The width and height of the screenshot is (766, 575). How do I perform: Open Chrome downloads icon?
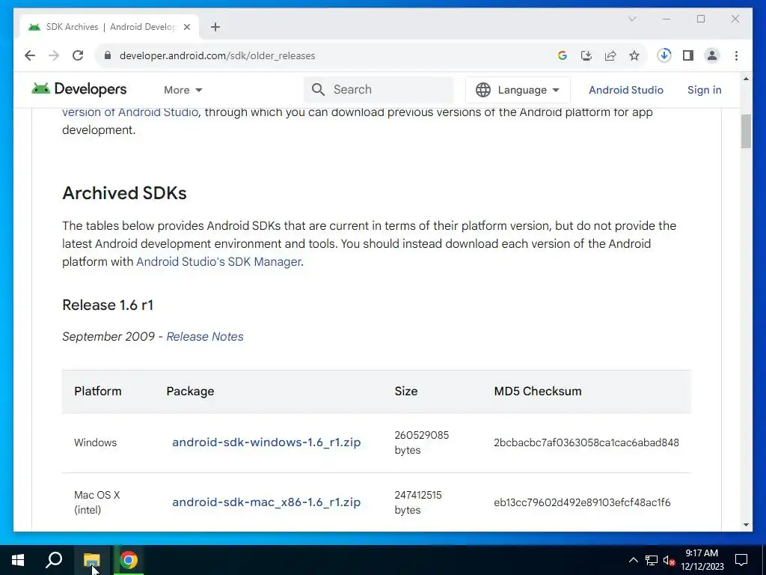pyautogui.click(x=664, y=55)
